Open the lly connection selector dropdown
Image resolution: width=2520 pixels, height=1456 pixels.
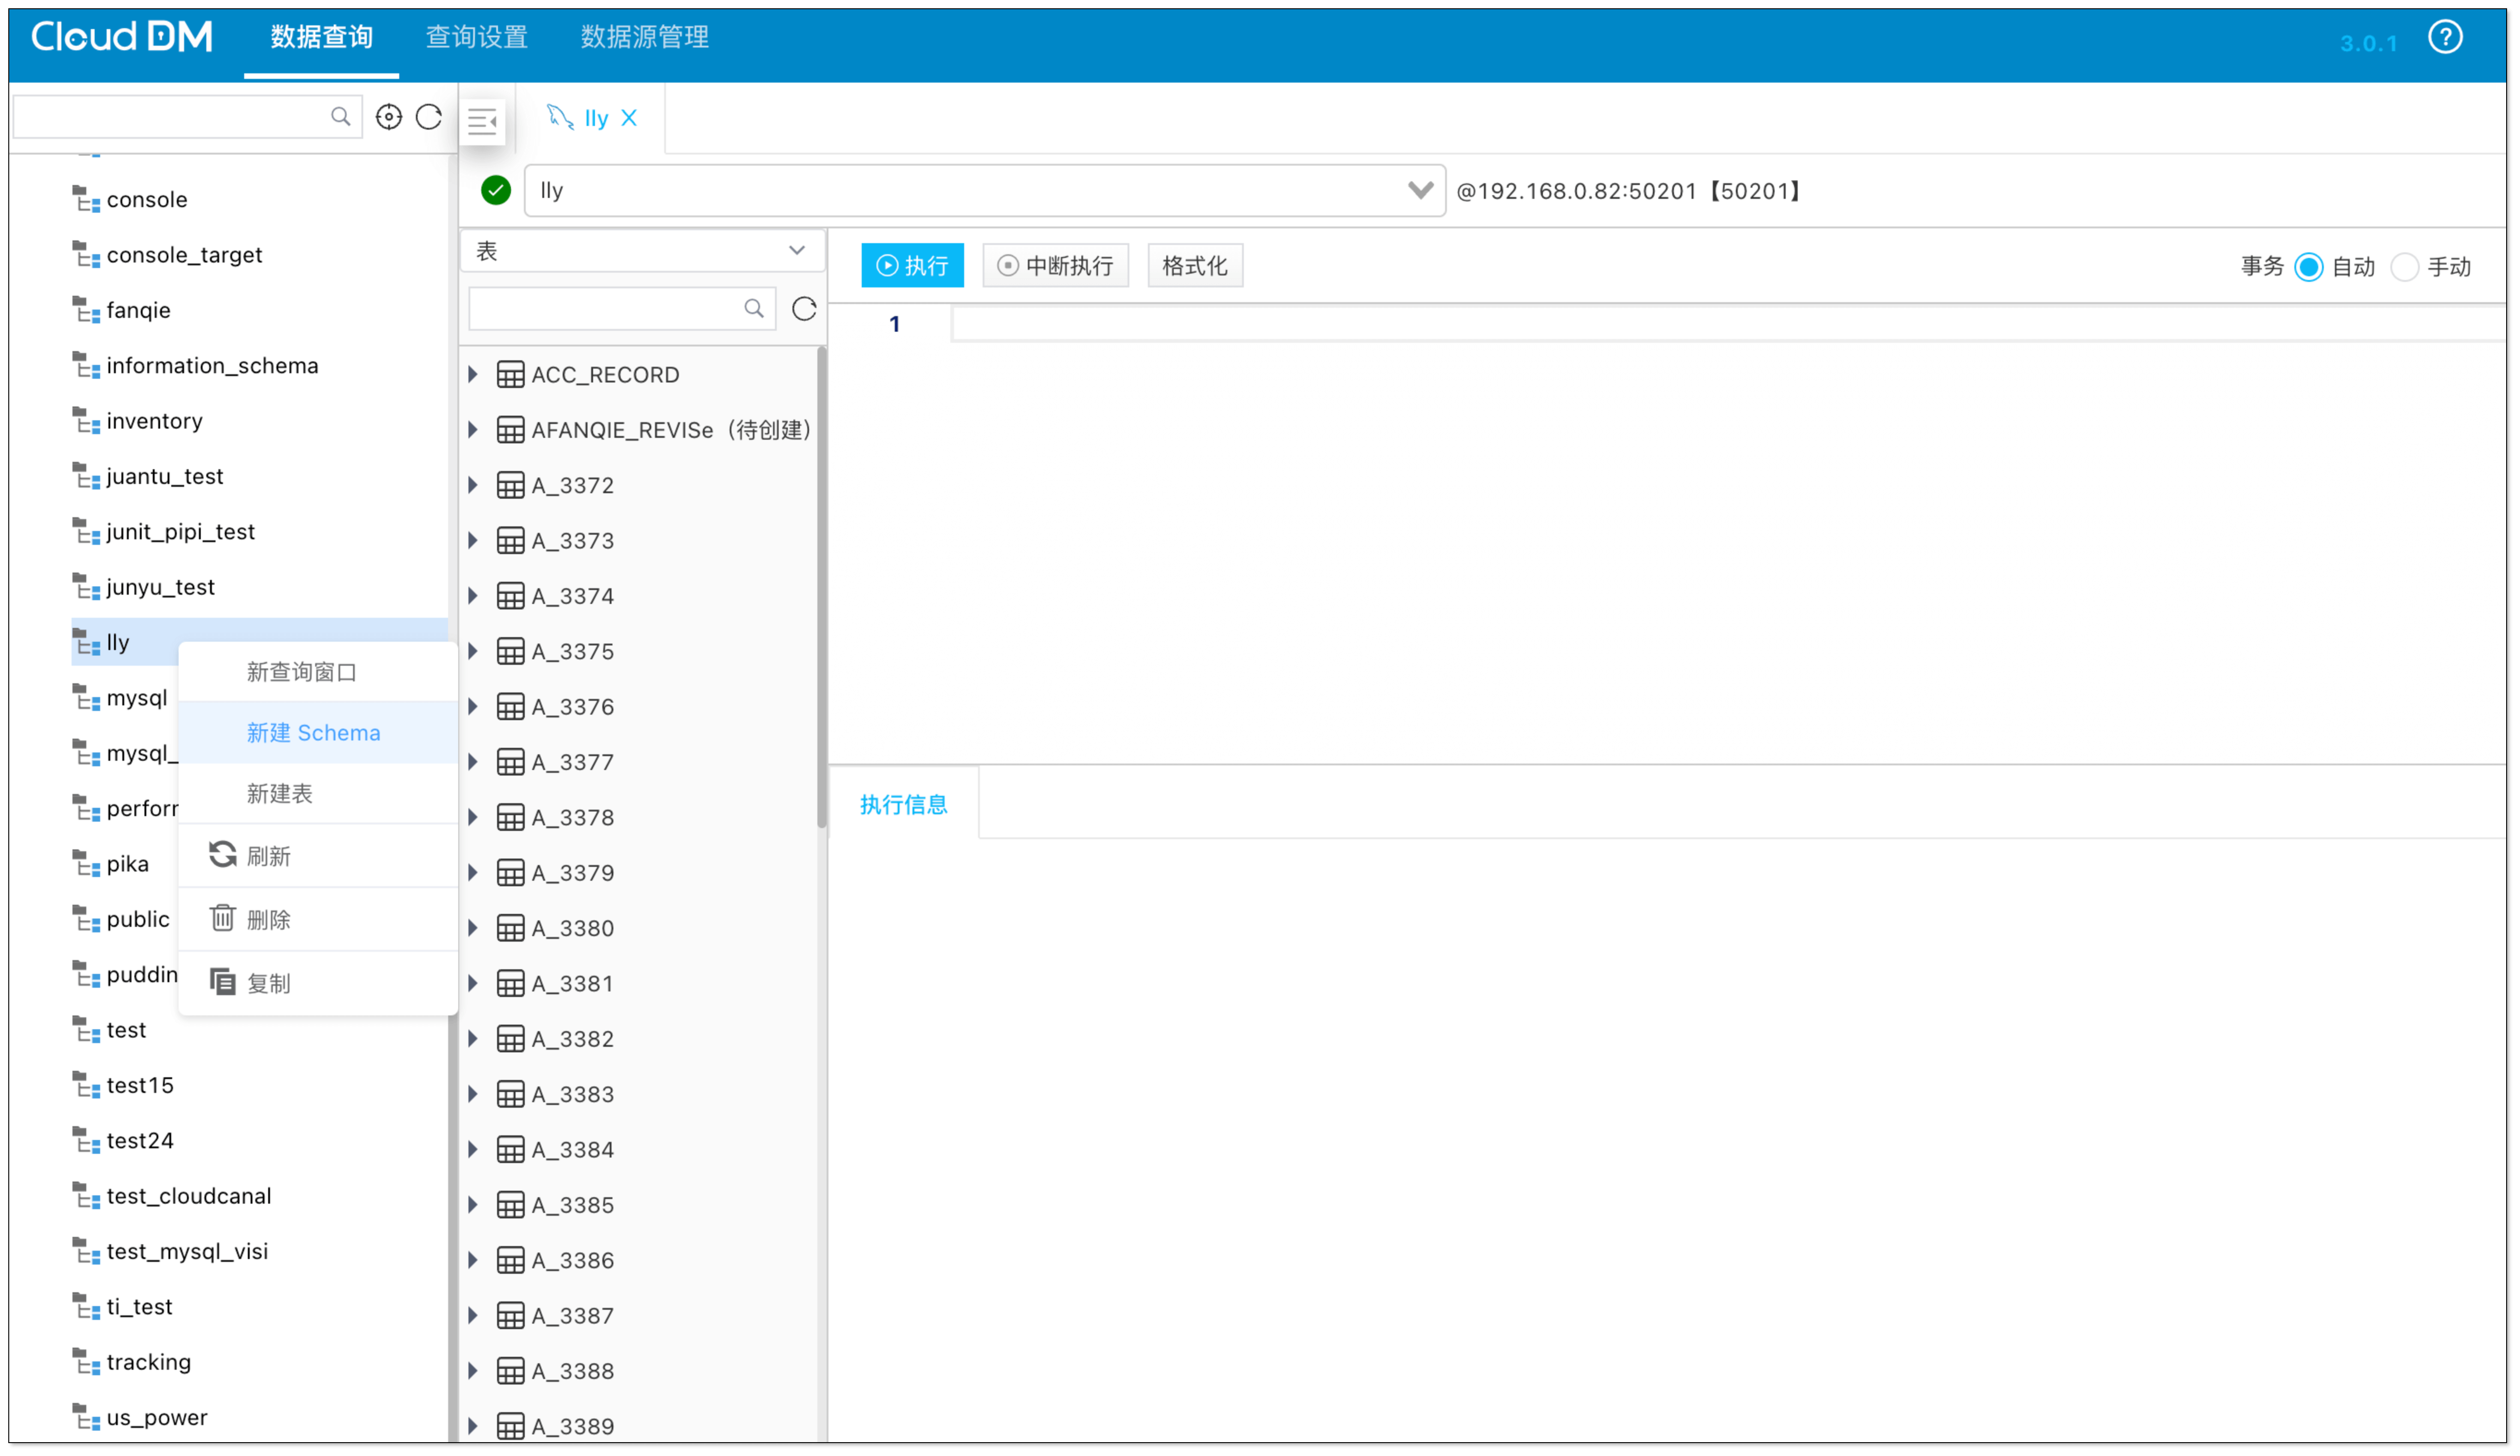[x=1421, y=190]
